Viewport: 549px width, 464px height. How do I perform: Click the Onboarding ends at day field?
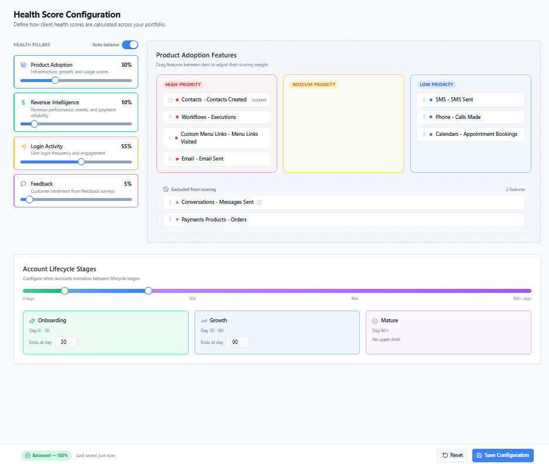pyautogui.click(x=66, y=342)
